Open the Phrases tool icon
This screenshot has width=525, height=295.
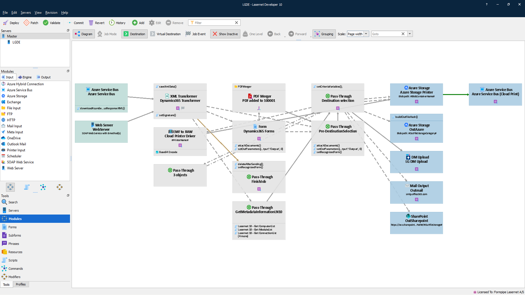(x=4, y=243)
